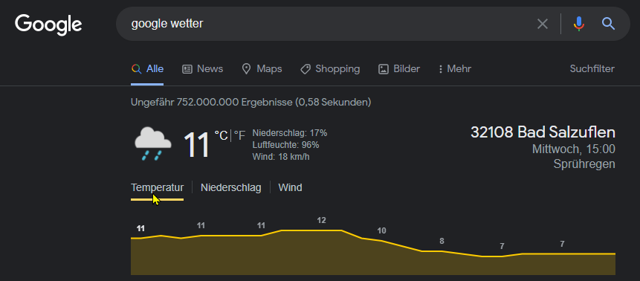Start voice search with microphone icon
The height and width of the screenshot is (281, 640).
578,24
